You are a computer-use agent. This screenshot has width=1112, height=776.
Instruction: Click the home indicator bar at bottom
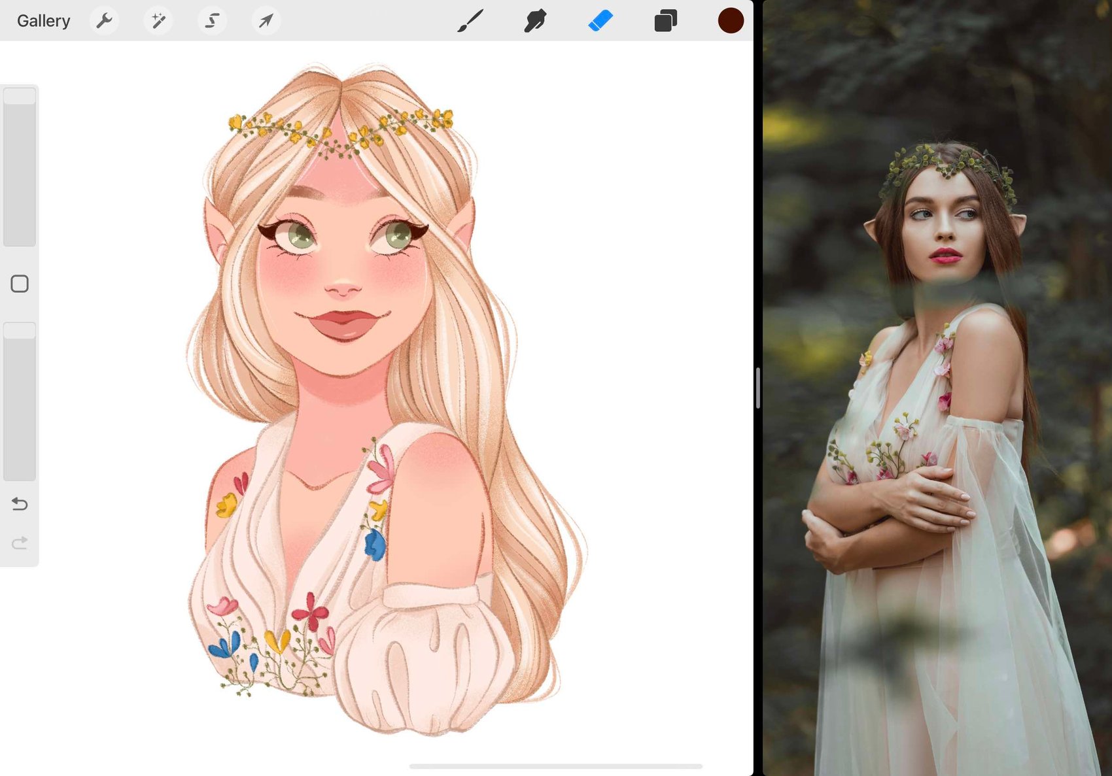[x=556, y=766]
